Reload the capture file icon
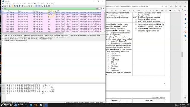 click(x=20, y=6)
